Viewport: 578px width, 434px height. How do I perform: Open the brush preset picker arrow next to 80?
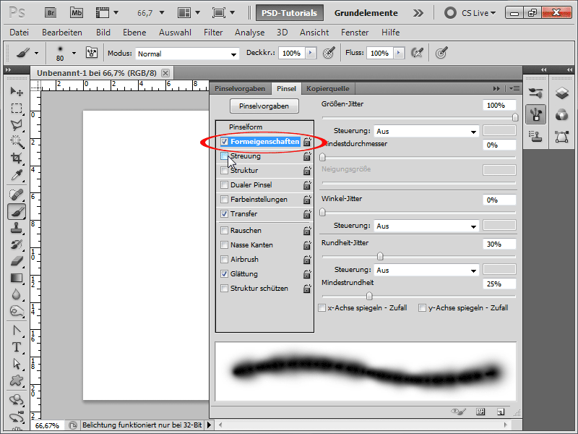74,53
